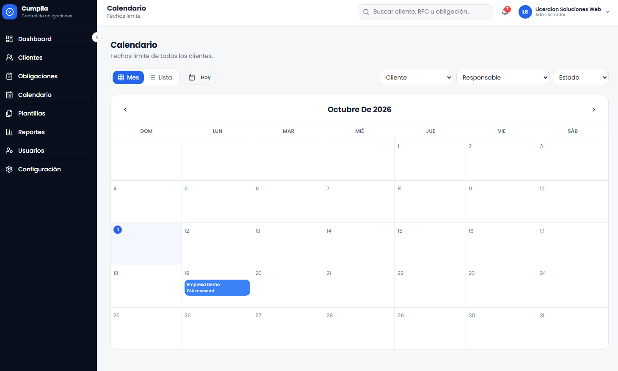Click the Configuración gear icon

point(9,169)
